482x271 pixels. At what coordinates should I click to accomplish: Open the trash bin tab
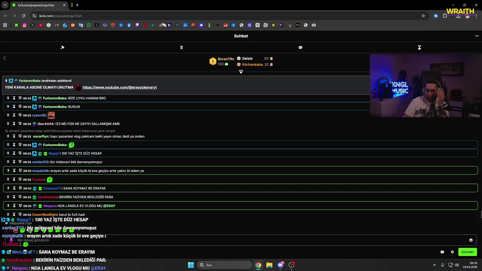point(182,47)
